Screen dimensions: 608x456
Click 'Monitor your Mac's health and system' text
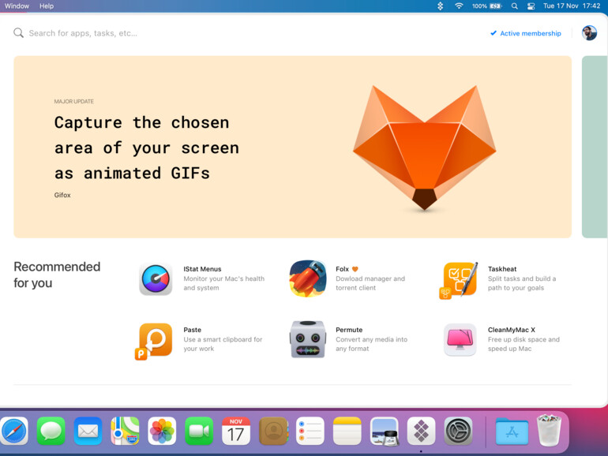223,283
